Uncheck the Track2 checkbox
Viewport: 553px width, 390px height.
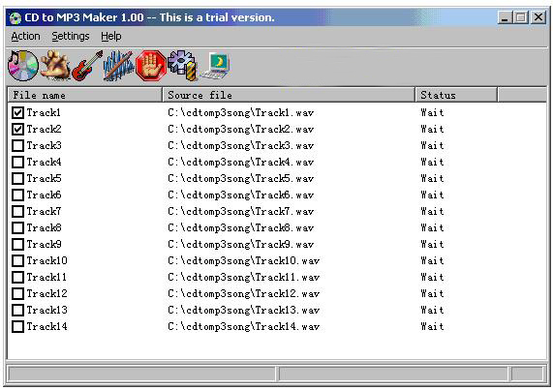[17, 130]
